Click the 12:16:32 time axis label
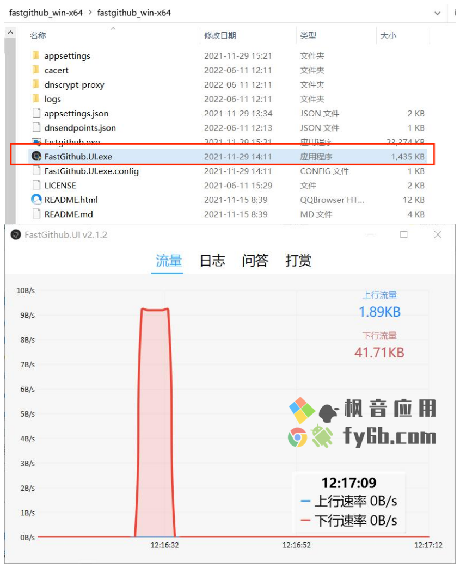 [x=164, y=545]
